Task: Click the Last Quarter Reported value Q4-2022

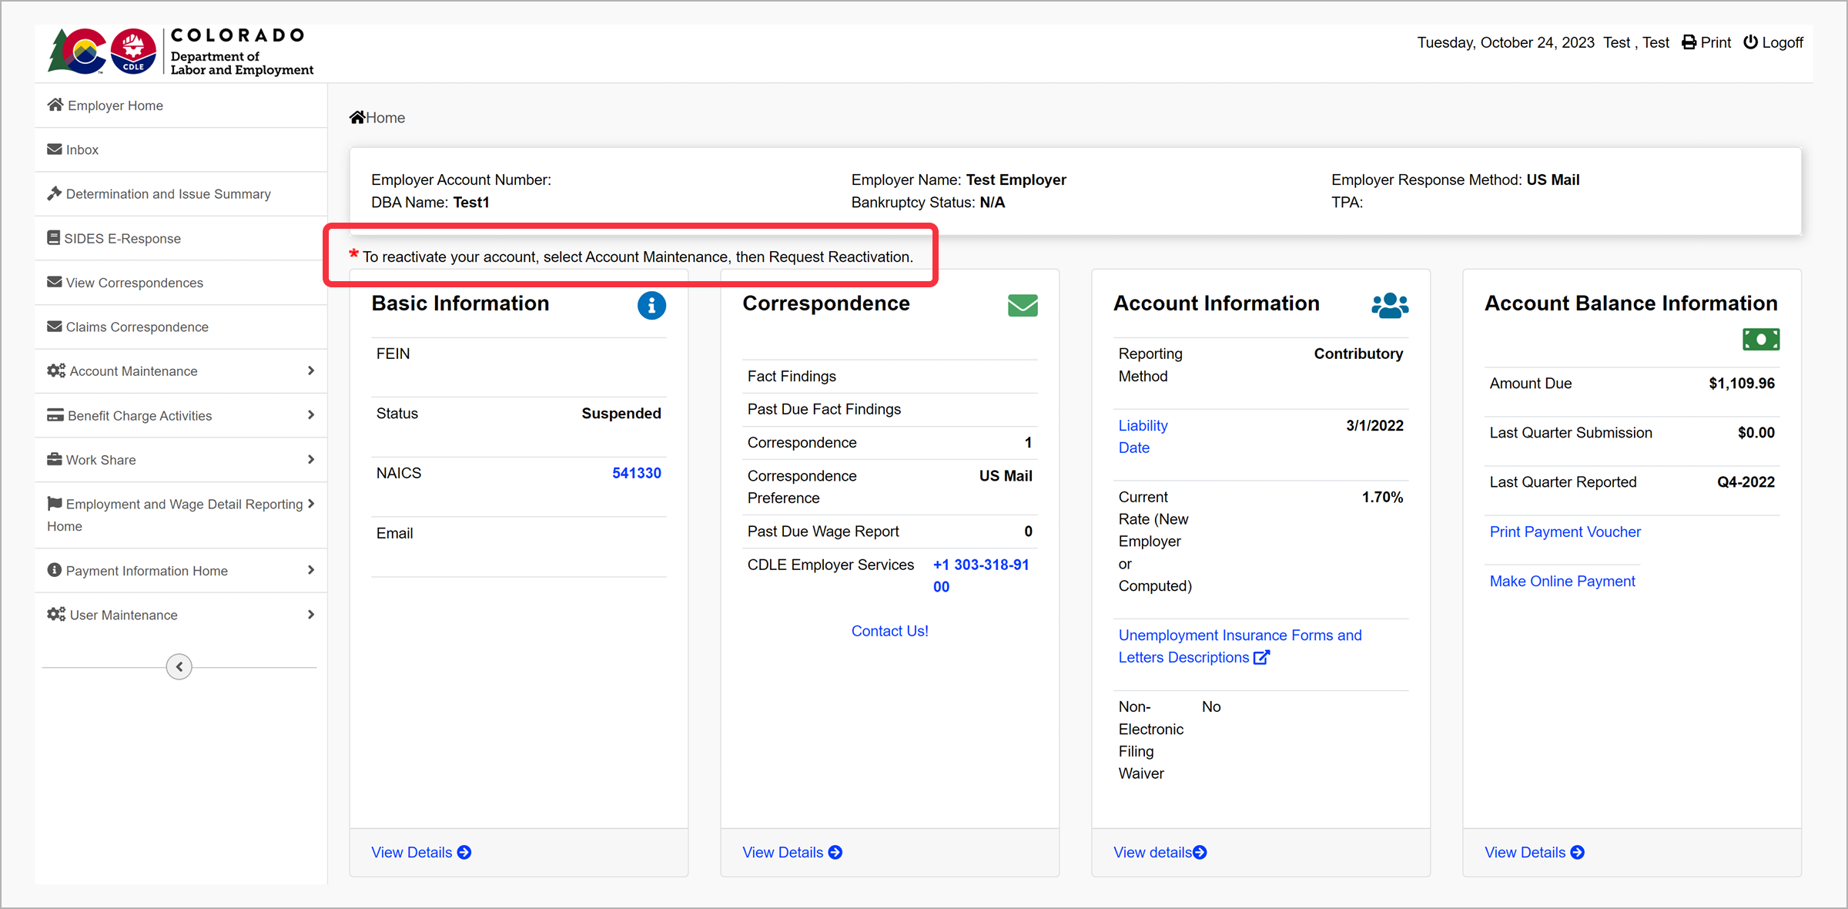Action: point(1746,481)
